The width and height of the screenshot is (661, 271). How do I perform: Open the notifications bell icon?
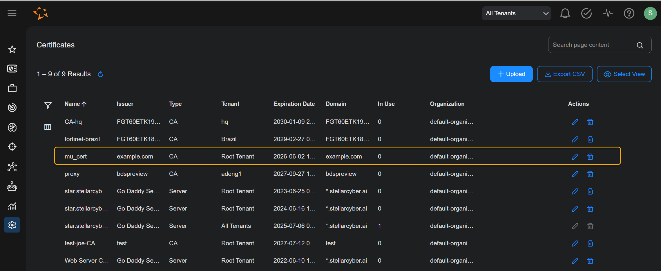pyautogui.click(x=564, y=13)
